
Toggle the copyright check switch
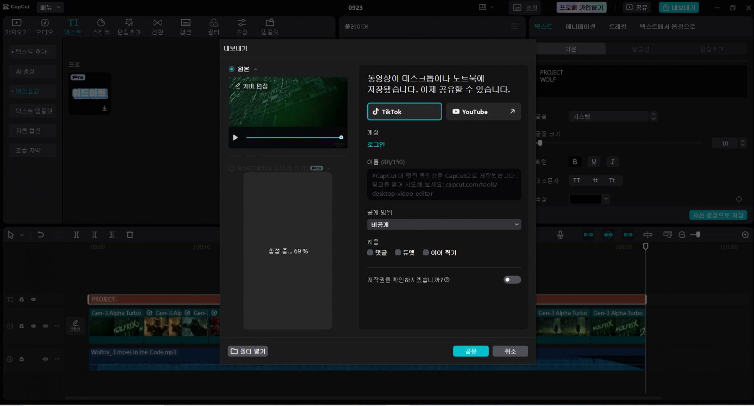[512, 279]
